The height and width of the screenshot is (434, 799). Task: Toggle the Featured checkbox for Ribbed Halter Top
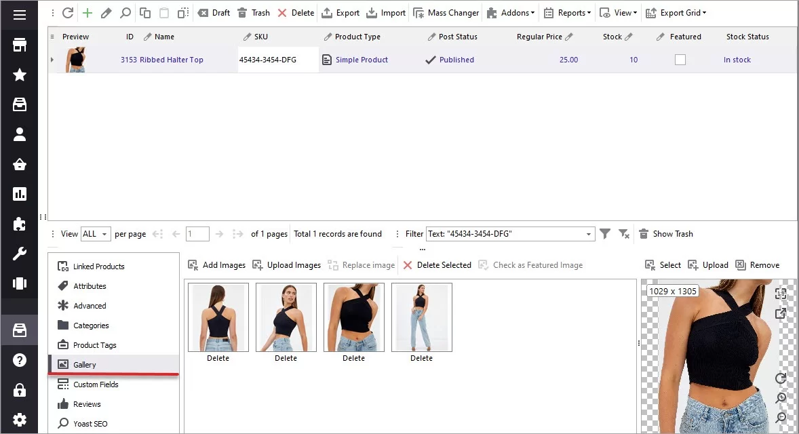pos(680,60)
